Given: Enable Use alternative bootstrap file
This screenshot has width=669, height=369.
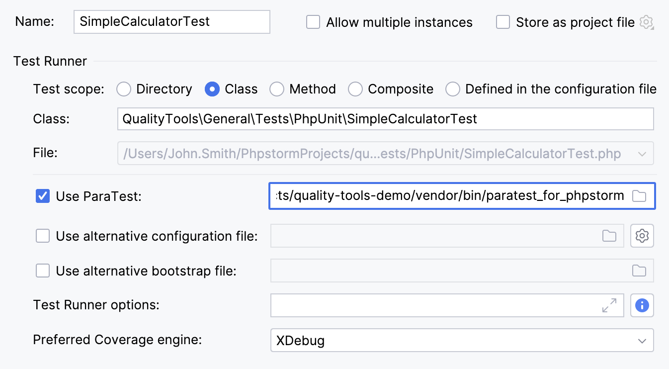Looking at the screenshot, I should point(43,271).
